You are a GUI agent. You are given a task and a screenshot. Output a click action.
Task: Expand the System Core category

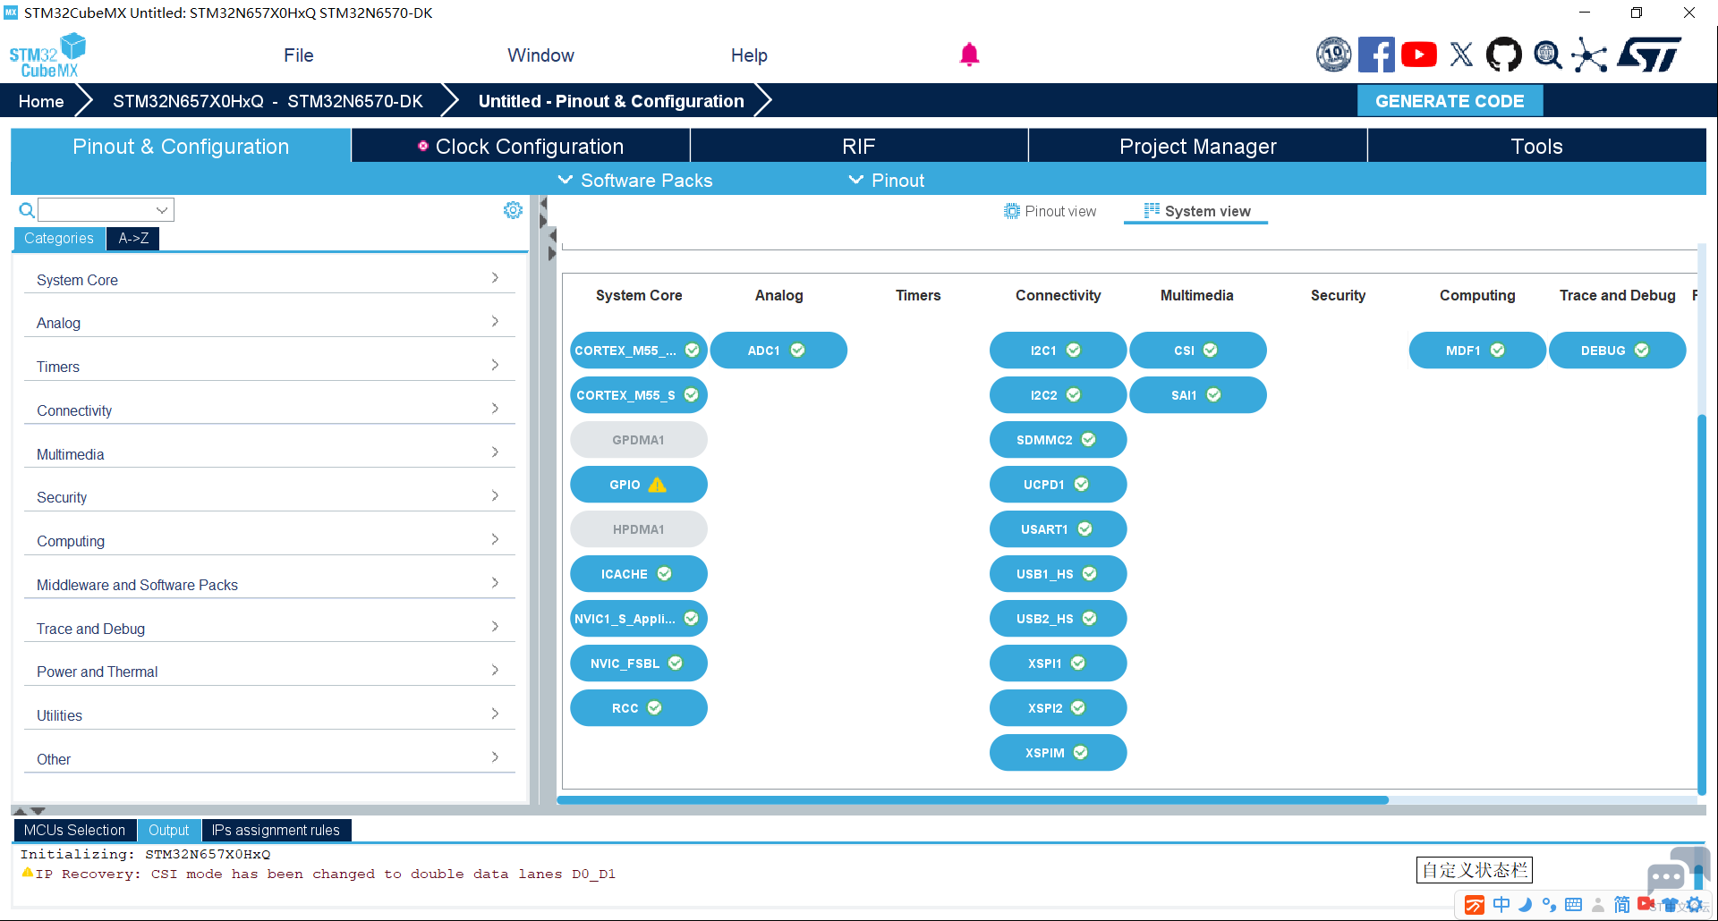point(269,279)
